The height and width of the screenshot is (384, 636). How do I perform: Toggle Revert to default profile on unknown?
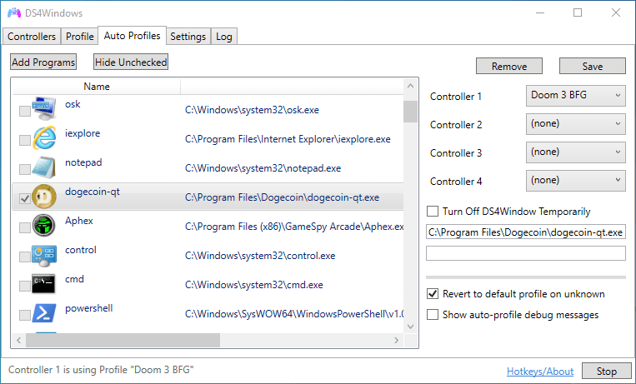pyautogui.click(x=433, y=294)
